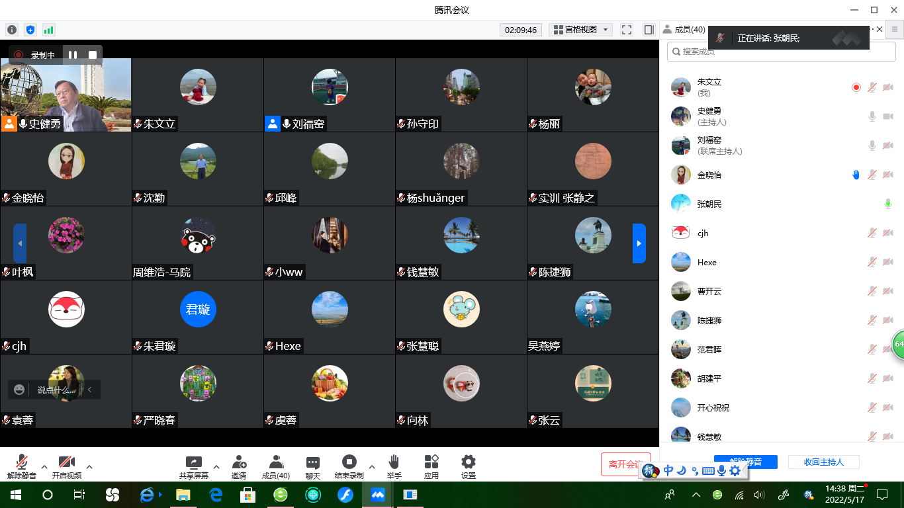Open the meeting info icon

[x=11, y=30]
